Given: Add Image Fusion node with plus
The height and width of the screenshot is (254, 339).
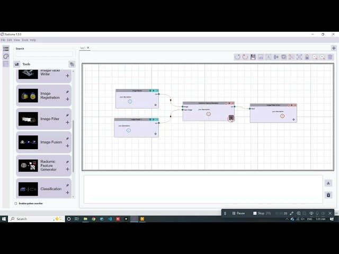Looking at the screenshot, I should (x=67, y=146).
